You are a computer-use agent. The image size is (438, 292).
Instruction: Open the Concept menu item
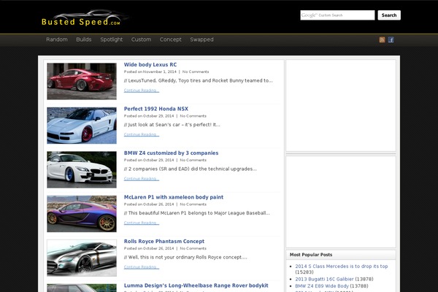[170, 39]
